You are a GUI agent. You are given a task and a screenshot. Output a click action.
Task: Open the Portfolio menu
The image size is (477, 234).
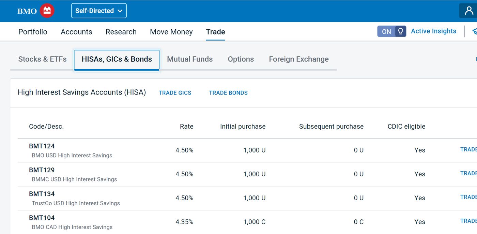[x=33, y=32]
